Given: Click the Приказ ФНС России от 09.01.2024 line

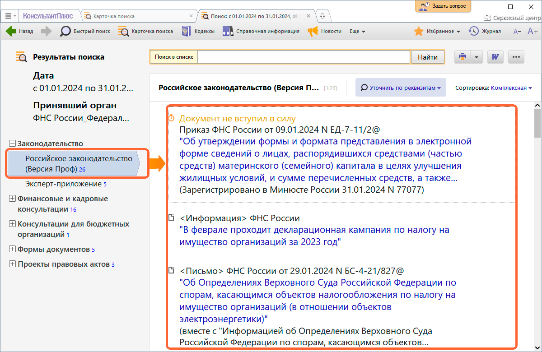Looking at the screenshot, I should pyautogui.click(x=280, y=130).
